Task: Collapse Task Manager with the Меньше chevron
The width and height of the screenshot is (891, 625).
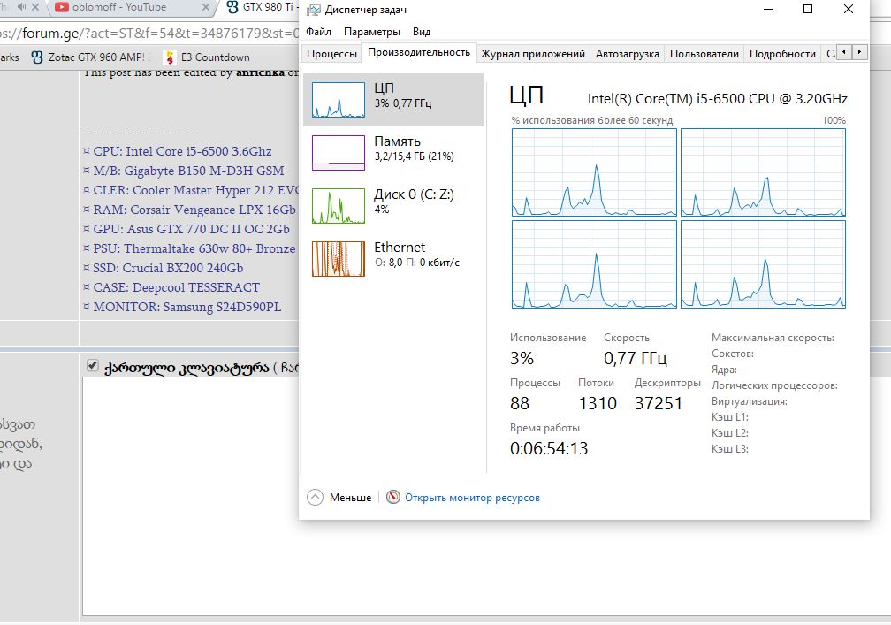Action: click(316, 498)
